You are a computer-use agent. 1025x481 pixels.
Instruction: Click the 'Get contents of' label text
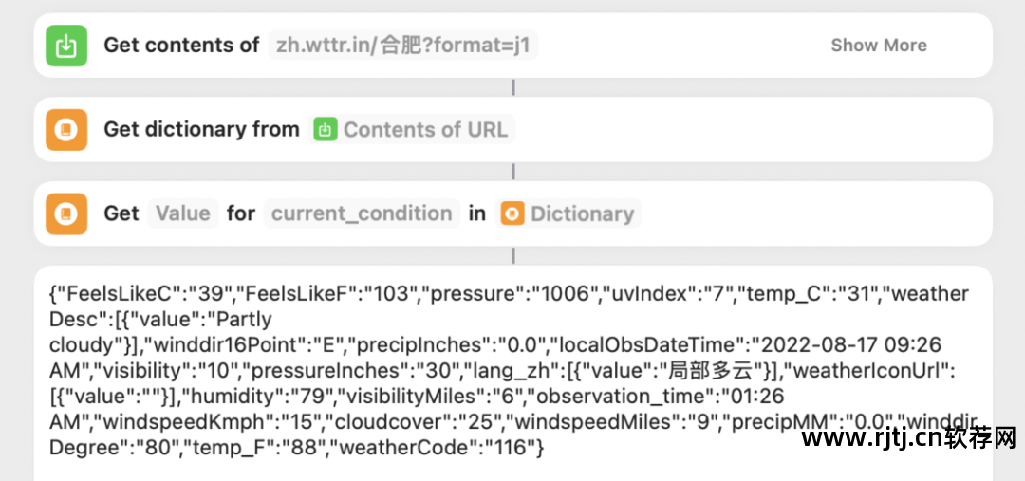coord(181,46)
